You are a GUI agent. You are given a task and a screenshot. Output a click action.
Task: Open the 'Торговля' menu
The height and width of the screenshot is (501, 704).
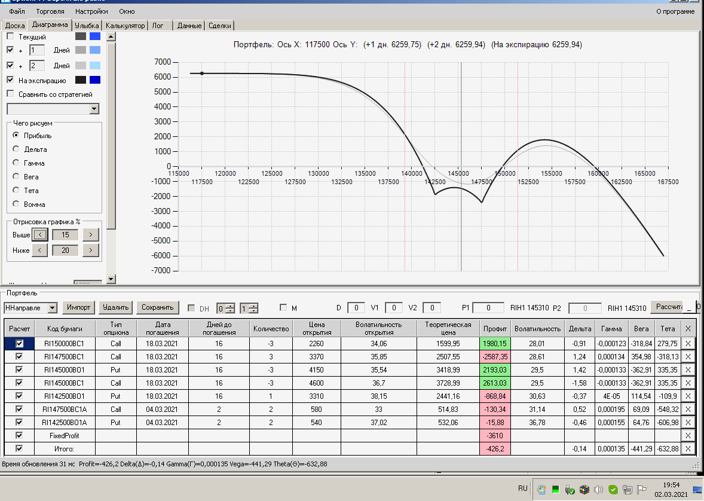tap(50, 11)
